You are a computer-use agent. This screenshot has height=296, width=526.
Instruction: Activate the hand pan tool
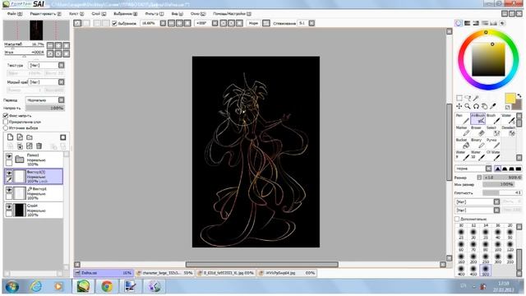coord(484,106)
